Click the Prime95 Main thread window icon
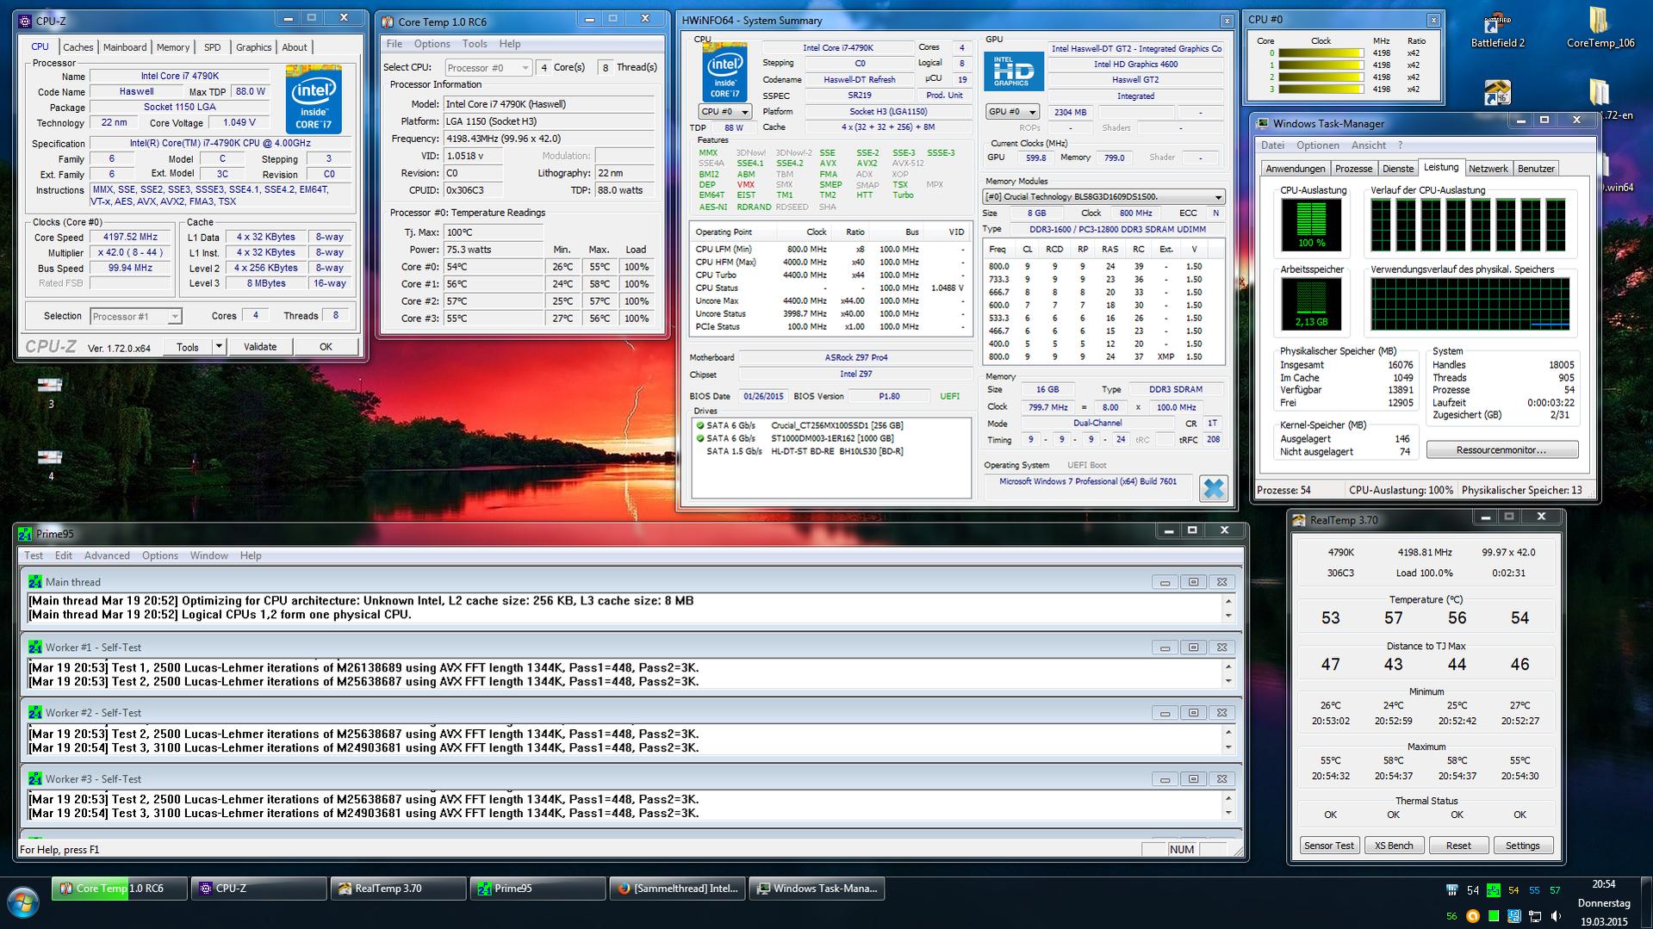This screenshot has width=1653, height=929. click(34, 582)
